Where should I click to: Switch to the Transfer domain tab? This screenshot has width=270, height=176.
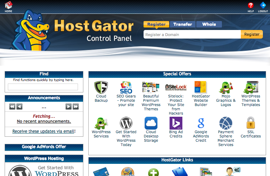[x=183, y=24]
